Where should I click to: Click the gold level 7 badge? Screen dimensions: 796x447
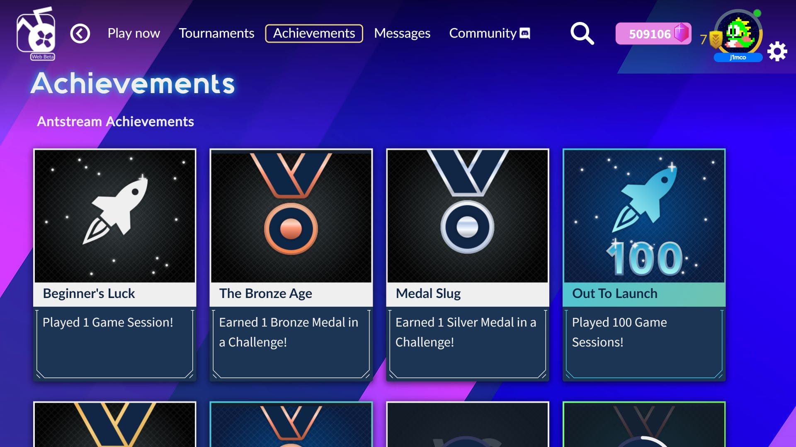tap(716, 39)
